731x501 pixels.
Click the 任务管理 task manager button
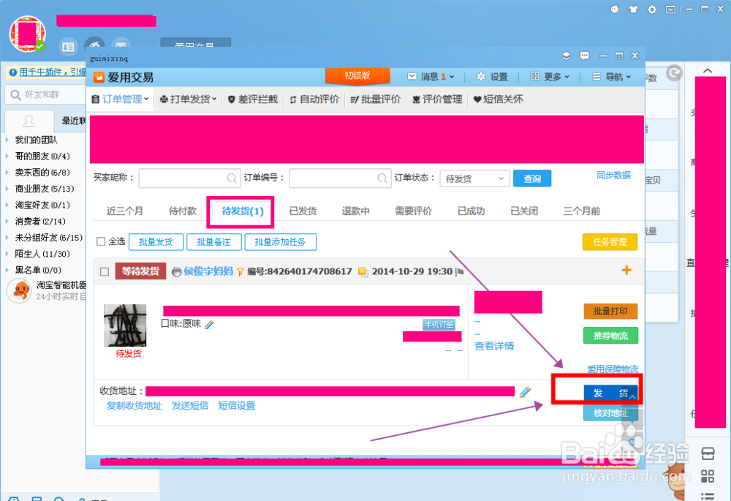coord(610,241)
